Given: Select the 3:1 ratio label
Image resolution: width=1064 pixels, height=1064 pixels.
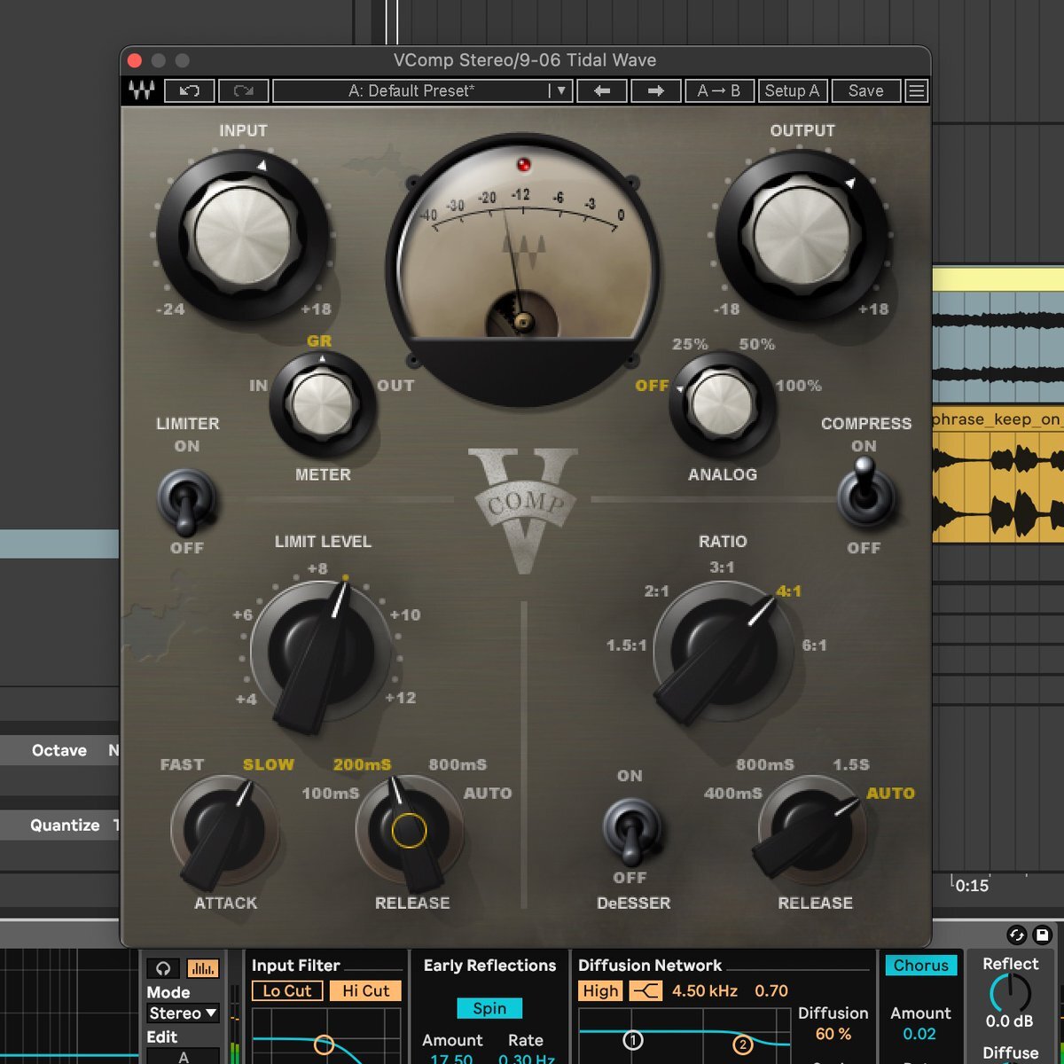Looking at the screenshot, I should tap(722, 567).
